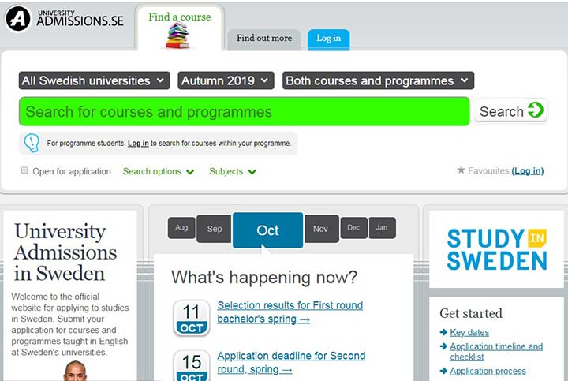Click Log in link in programme students tip
This screenshot has height=381, width=568.
pyautogui.click(x=138, y=144)
